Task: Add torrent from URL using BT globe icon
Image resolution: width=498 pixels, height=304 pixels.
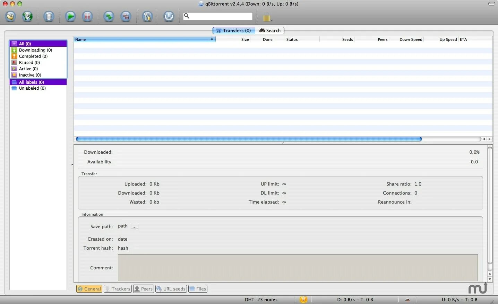Action: [x=27, y=16]
